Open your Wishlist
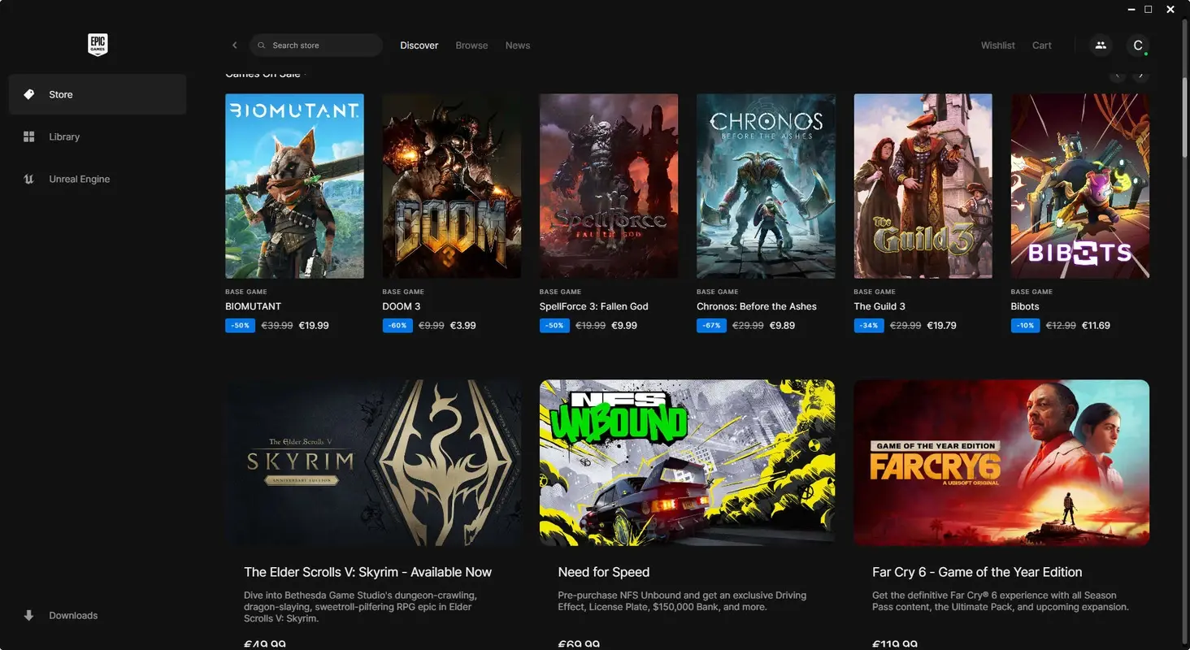The image size is (1190, 650). 997,45
